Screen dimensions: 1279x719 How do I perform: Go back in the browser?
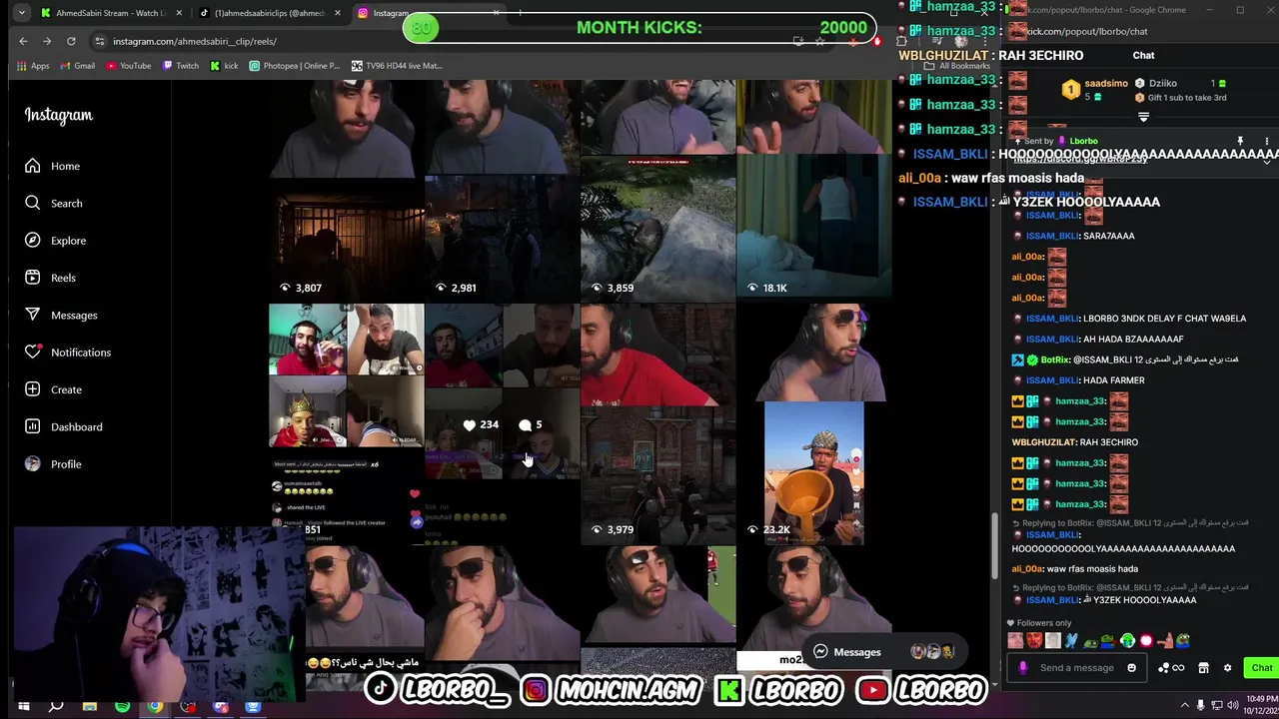coord(23,41)
